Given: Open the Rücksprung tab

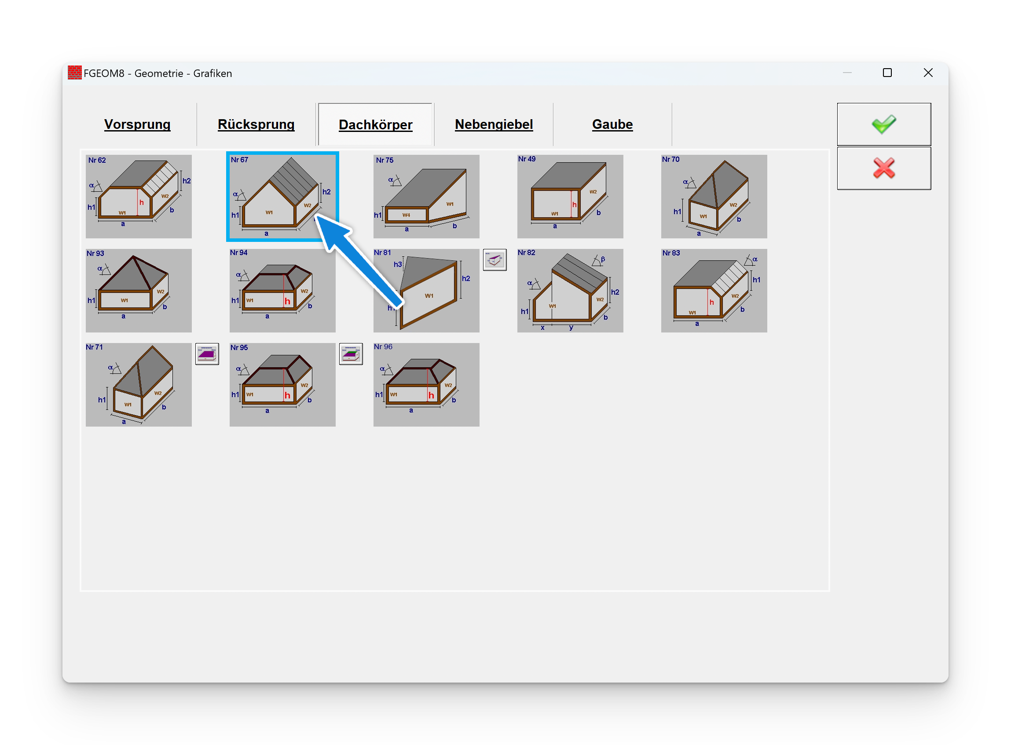Looking at the screenshot, I should pyautogui.click(x=256, y=124).
